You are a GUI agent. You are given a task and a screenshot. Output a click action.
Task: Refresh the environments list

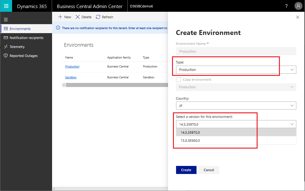(104, 17)
